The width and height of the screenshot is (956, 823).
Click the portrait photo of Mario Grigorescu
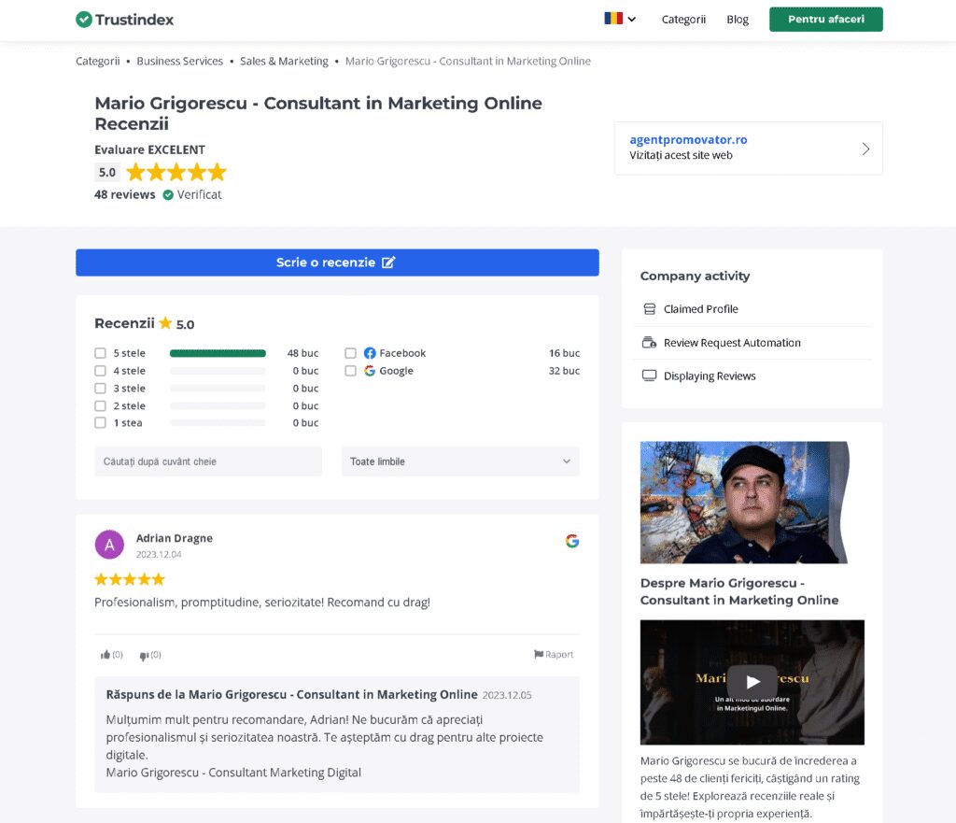(x=744, y=502)
